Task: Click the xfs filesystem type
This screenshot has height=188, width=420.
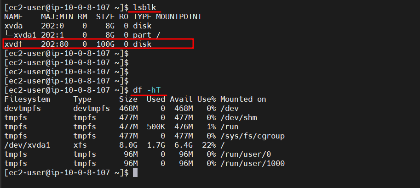Action: 80,145
